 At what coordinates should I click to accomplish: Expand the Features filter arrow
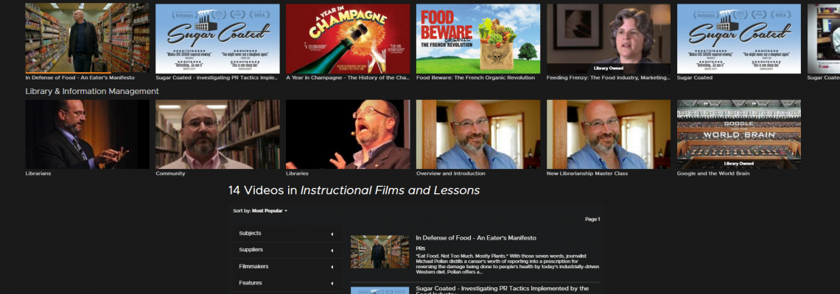pyautogui.click(x=332, y=283)
